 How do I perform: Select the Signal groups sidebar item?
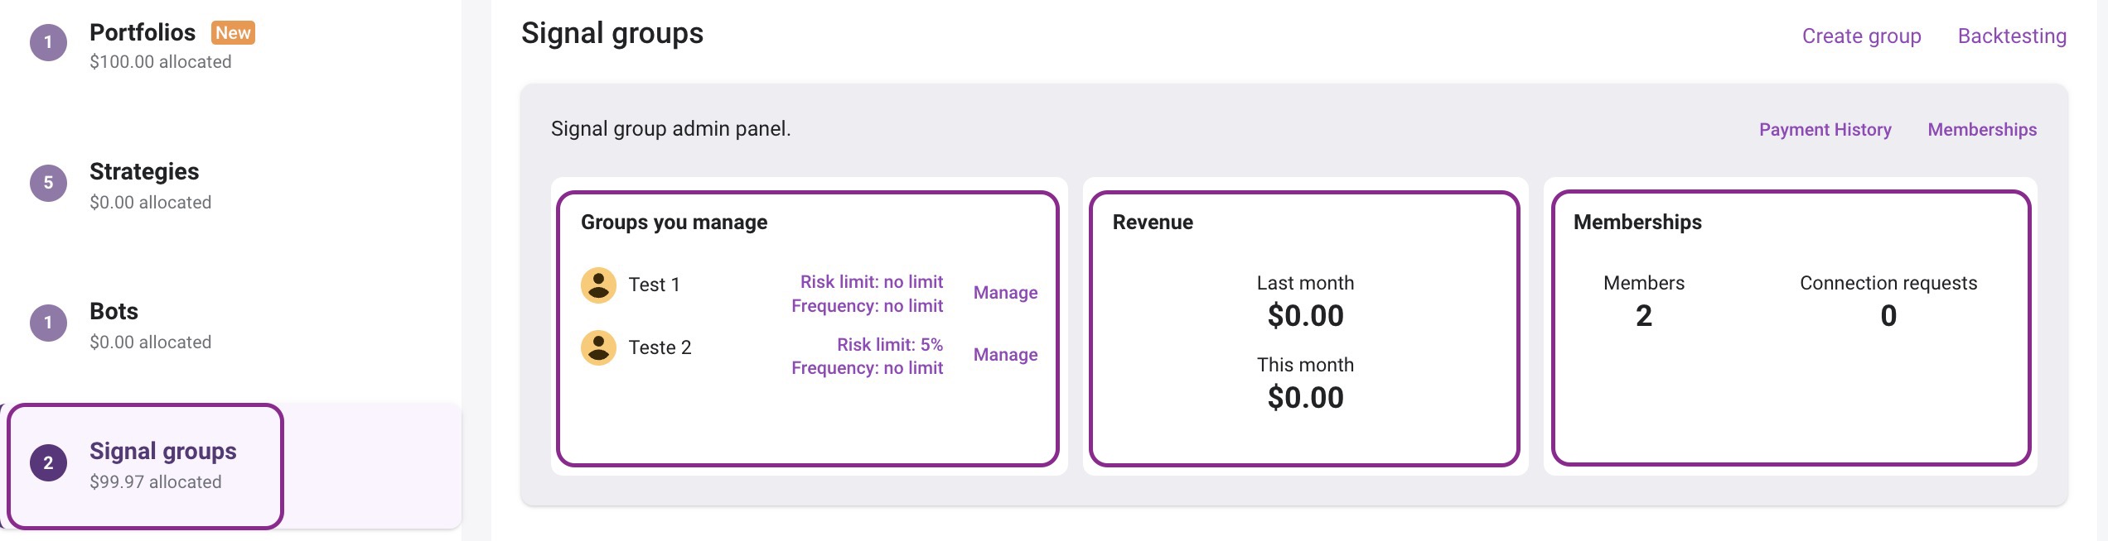[162, 452]
